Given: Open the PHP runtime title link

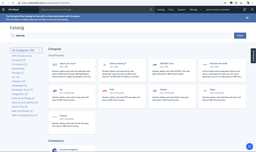Looking at the screenshot, I should click(x=112, y=90).
